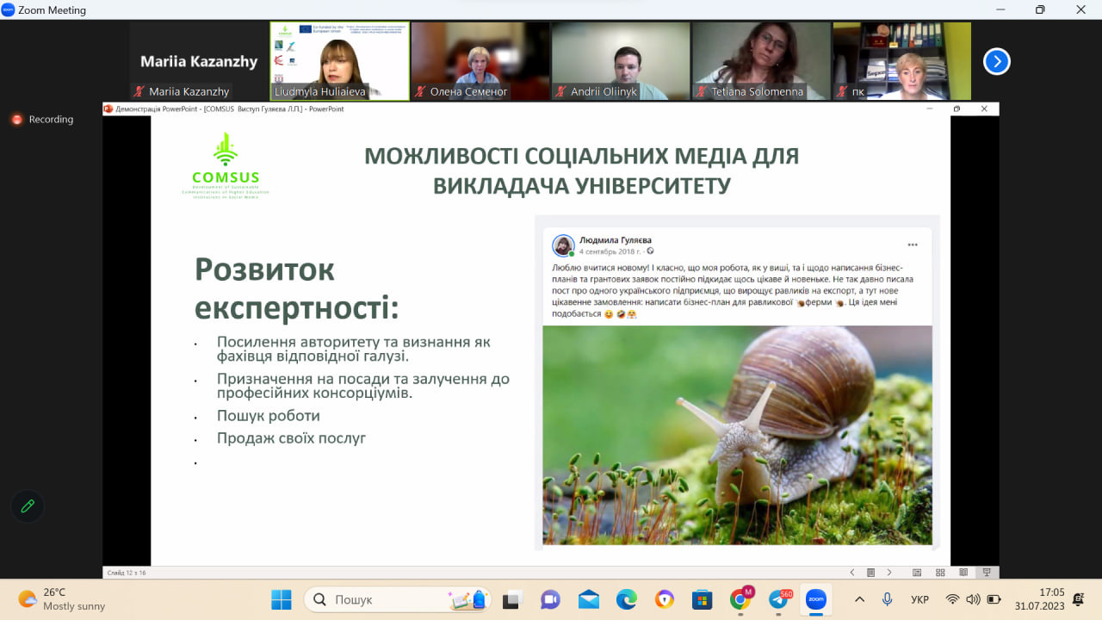The width and height of the screenshot is (1102, 620).
Task: Select Slide Show view button
Action: [987, 573]
